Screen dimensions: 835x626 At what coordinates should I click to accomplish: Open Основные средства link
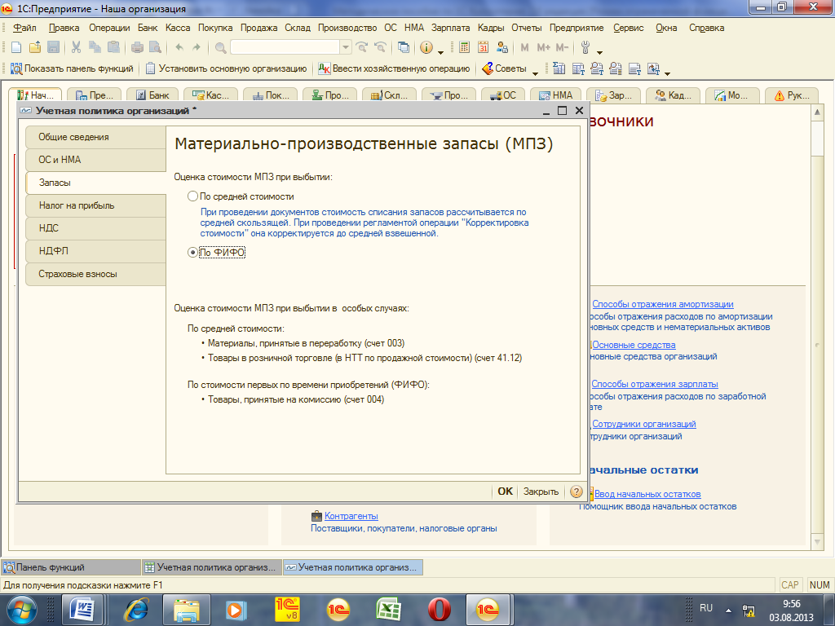click(x=634, y=345)
